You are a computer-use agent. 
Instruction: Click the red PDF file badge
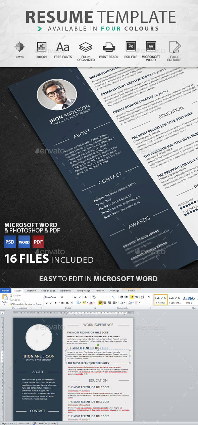coord(38,242)
